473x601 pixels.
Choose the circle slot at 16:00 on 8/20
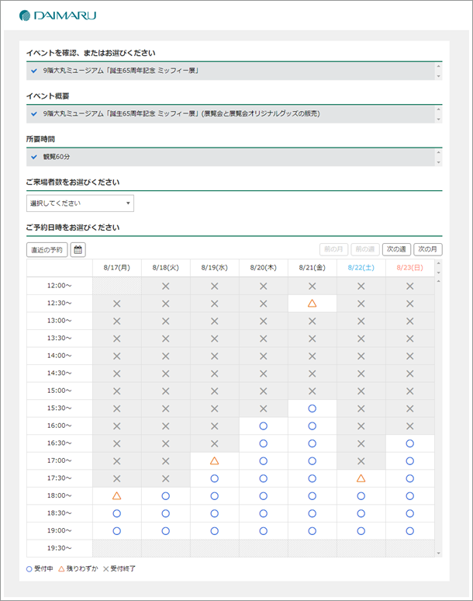tap(263, 426)
